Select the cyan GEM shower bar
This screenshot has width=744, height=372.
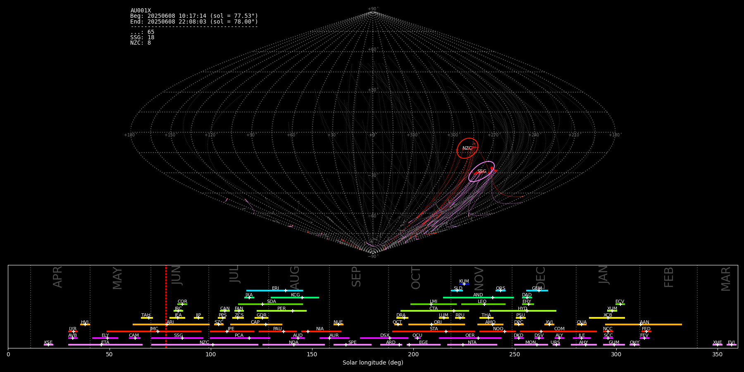click(x=537, y=291)
